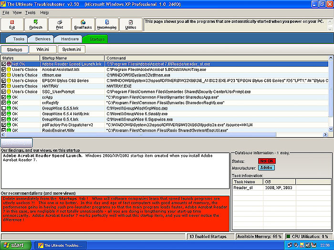Viewport: 334px width, 250px height.
Task: Click horizontal scrollbar right arrow
Action: click(325, 134)
